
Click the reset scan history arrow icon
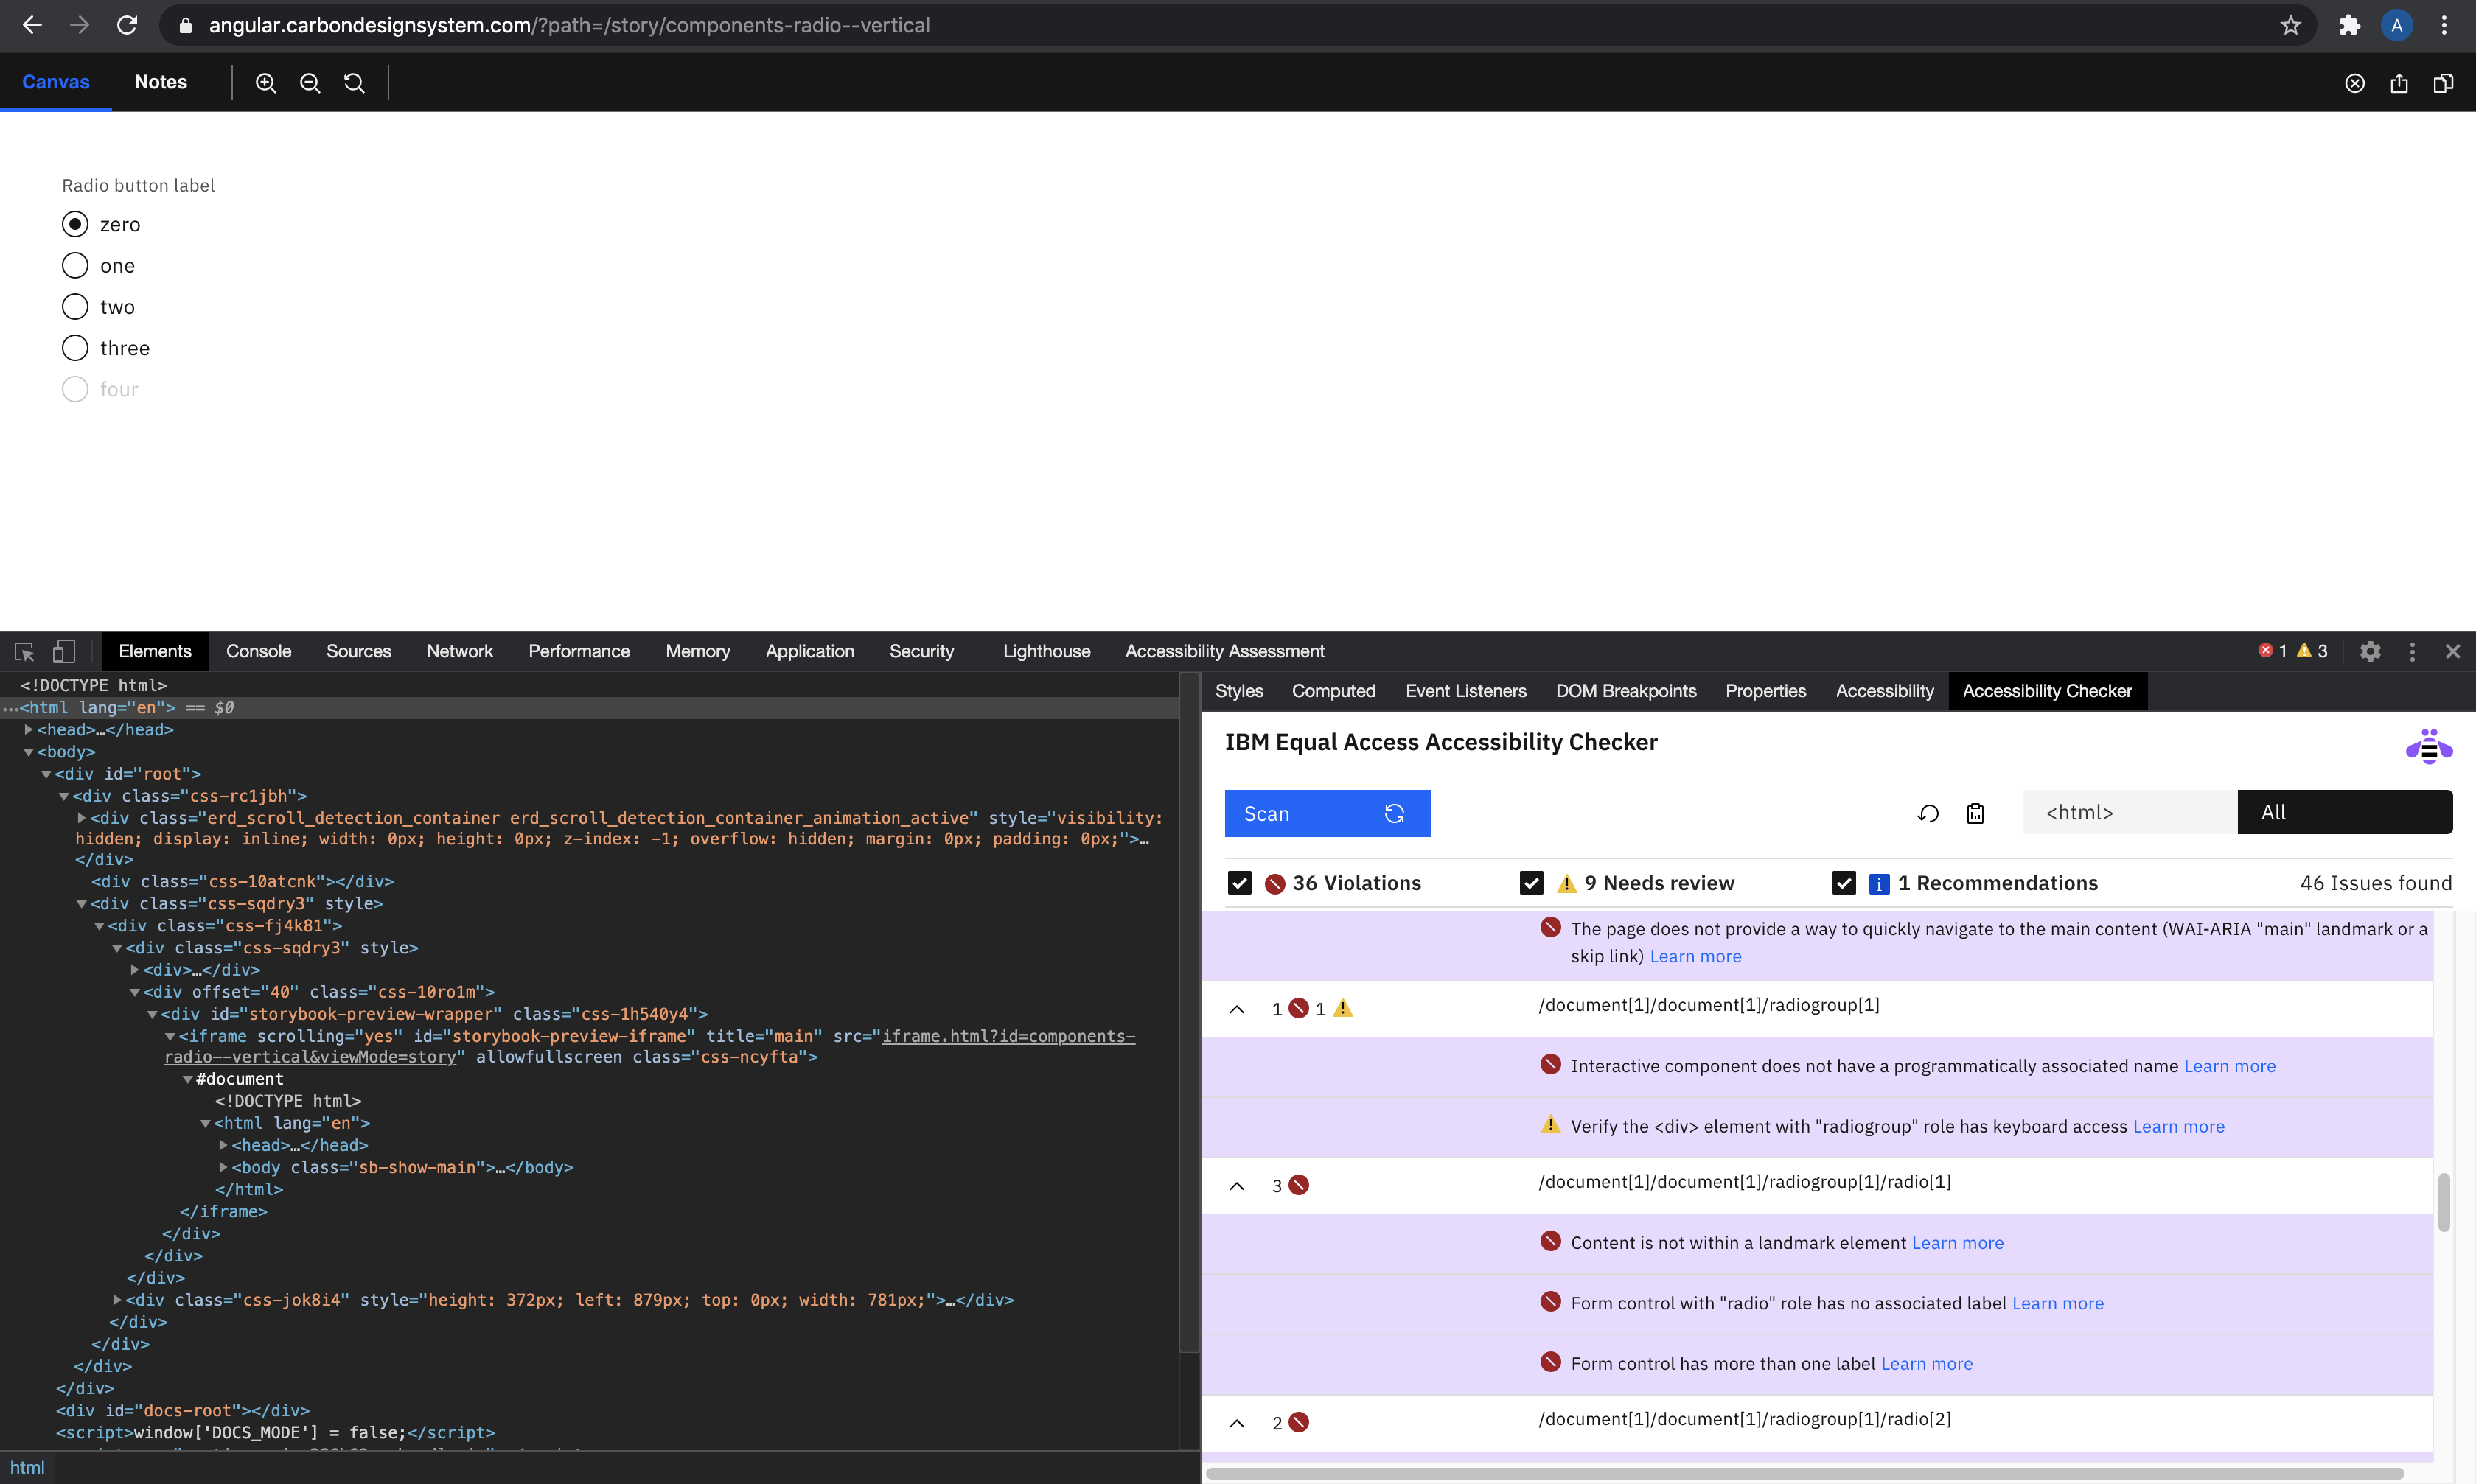(x=1928, y=813)
